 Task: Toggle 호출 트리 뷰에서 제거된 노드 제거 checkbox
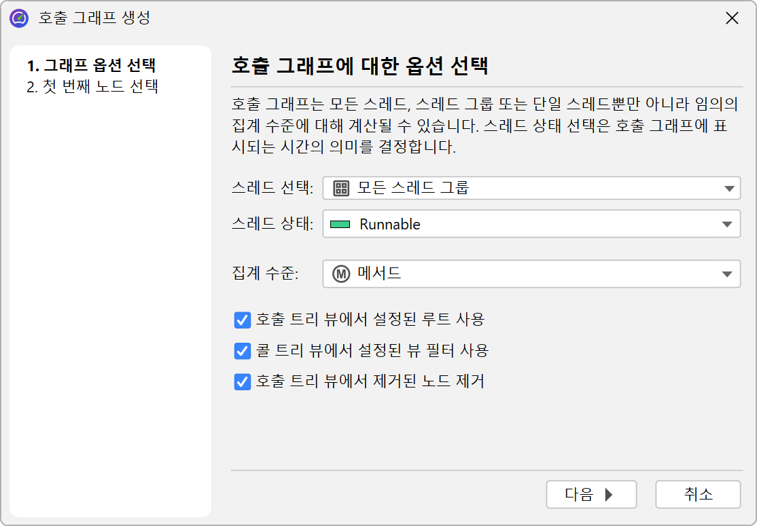point(243,382)
